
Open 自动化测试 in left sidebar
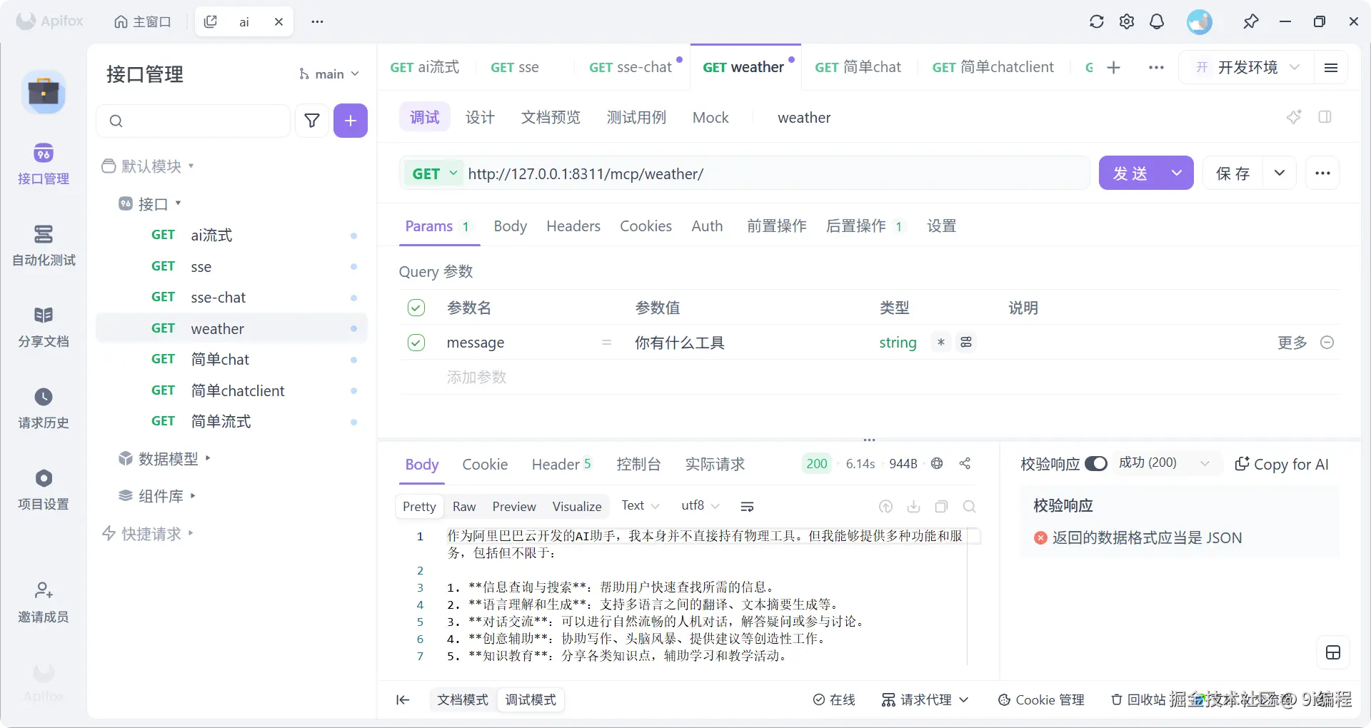coord(44,246)
